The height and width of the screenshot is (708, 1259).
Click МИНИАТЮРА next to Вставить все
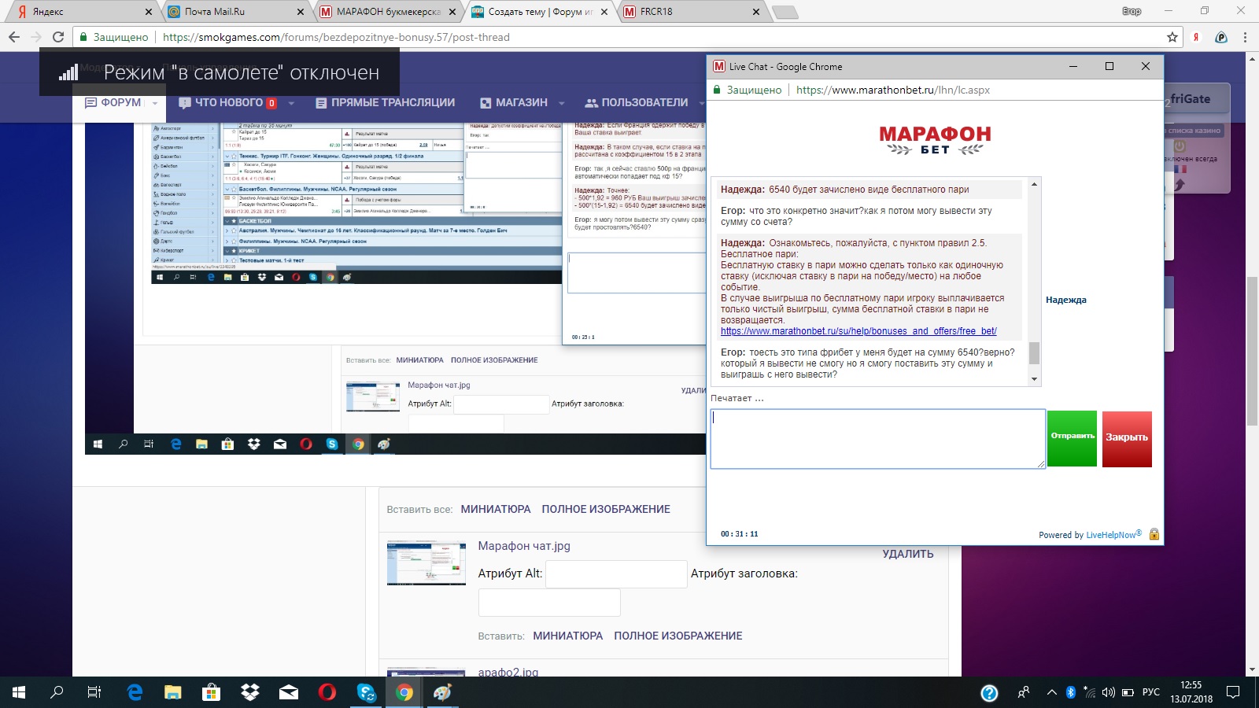click(x=496, y=509)
